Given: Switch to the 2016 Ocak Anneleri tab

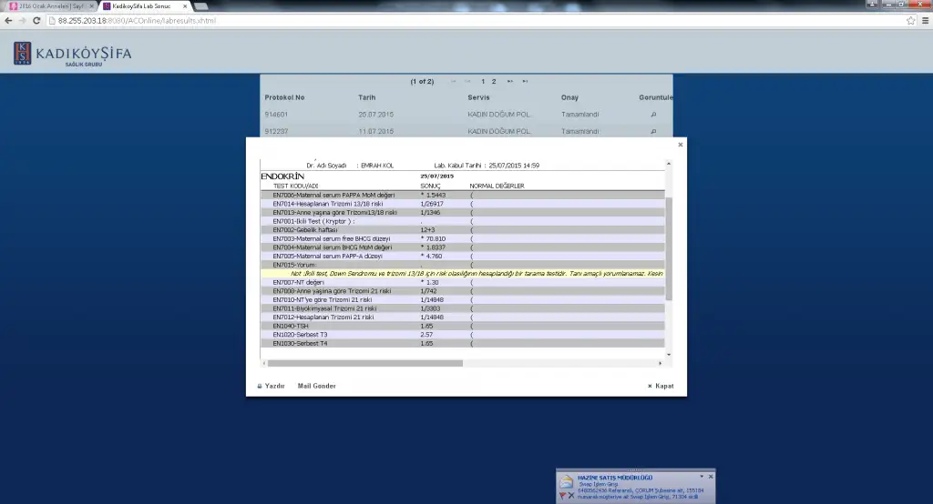Looking at the screenshot, I should click(51, 6).
